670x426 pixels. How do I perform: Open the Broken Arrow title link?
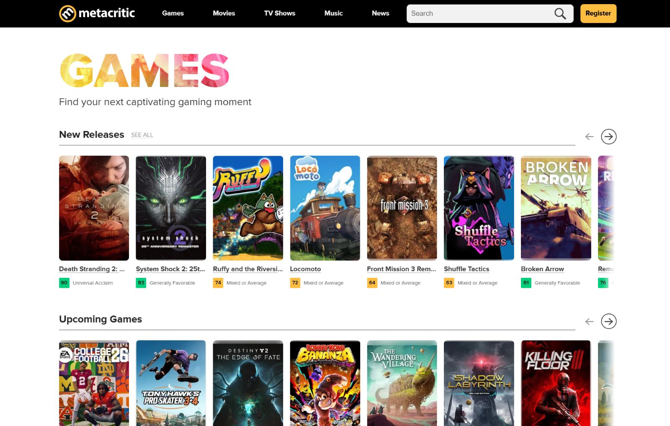pyautogui.click(x=542, y=269)
